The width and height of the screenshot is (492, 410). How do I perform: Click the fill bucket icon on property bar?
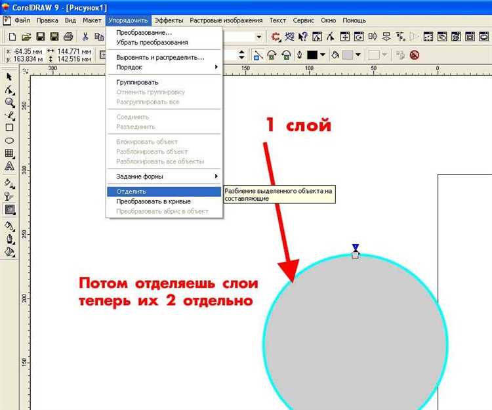pos(335,55)
